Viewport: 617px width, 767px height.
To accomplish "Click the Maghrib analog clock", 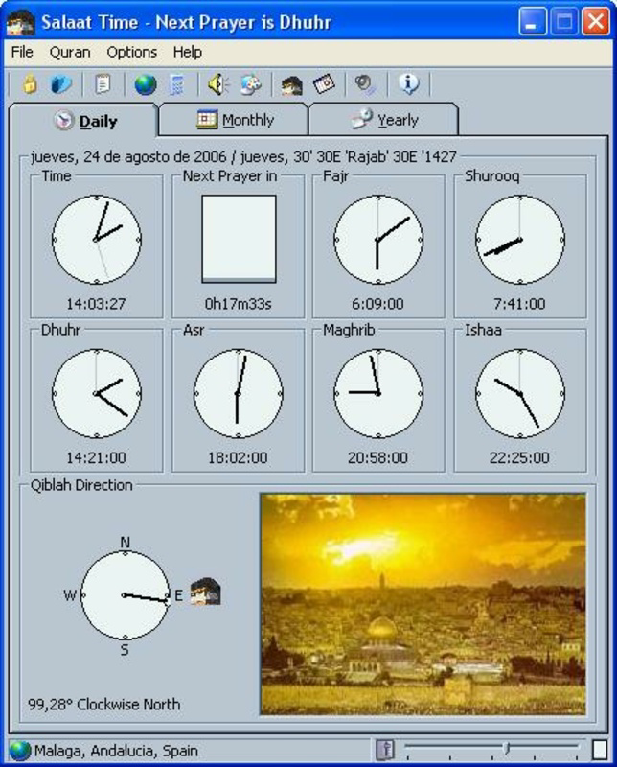I will point(378,393).
